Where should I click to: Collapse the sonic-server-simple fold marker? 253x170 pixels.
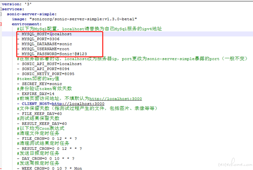pyautogui.click(x=0, y=14)
